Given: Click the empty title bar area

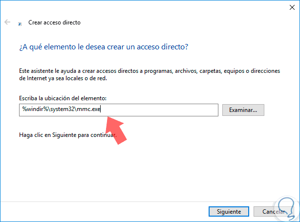Looking at the screenshot, I should point(147,6).
